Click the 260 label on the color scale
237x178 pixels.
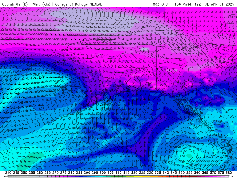40,173
